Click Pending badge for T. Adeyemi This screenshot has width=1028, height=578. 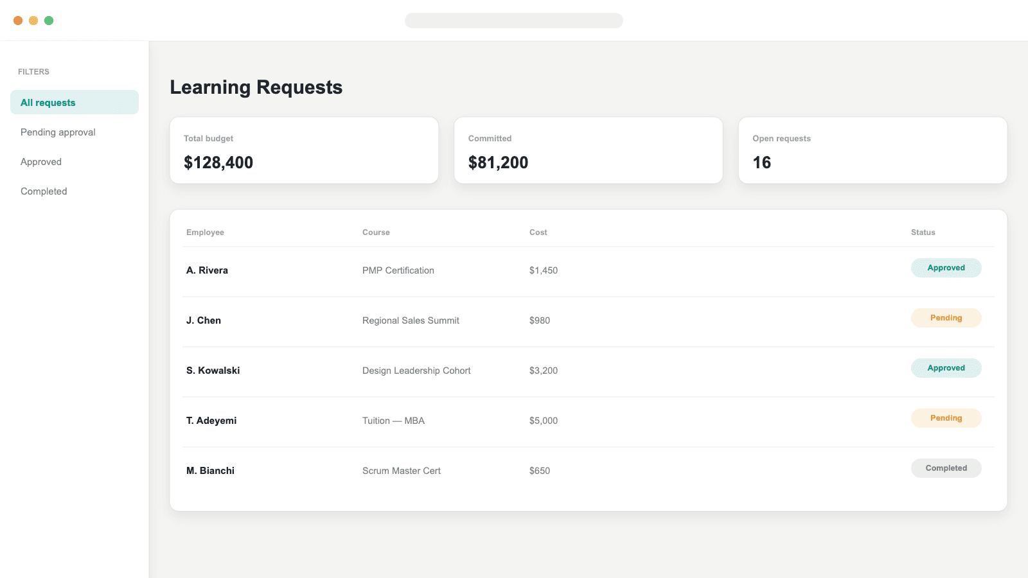[946, 418]
